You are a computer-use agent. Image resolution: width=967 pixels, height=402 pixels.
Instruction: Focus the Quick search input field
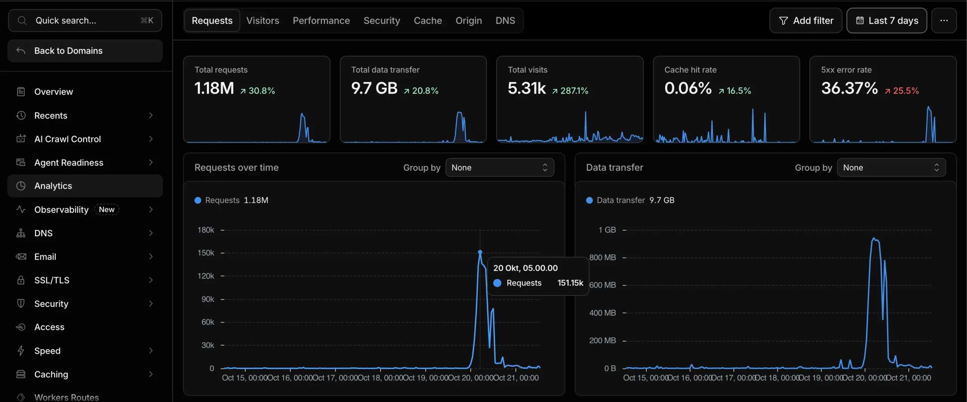point(85,20)
